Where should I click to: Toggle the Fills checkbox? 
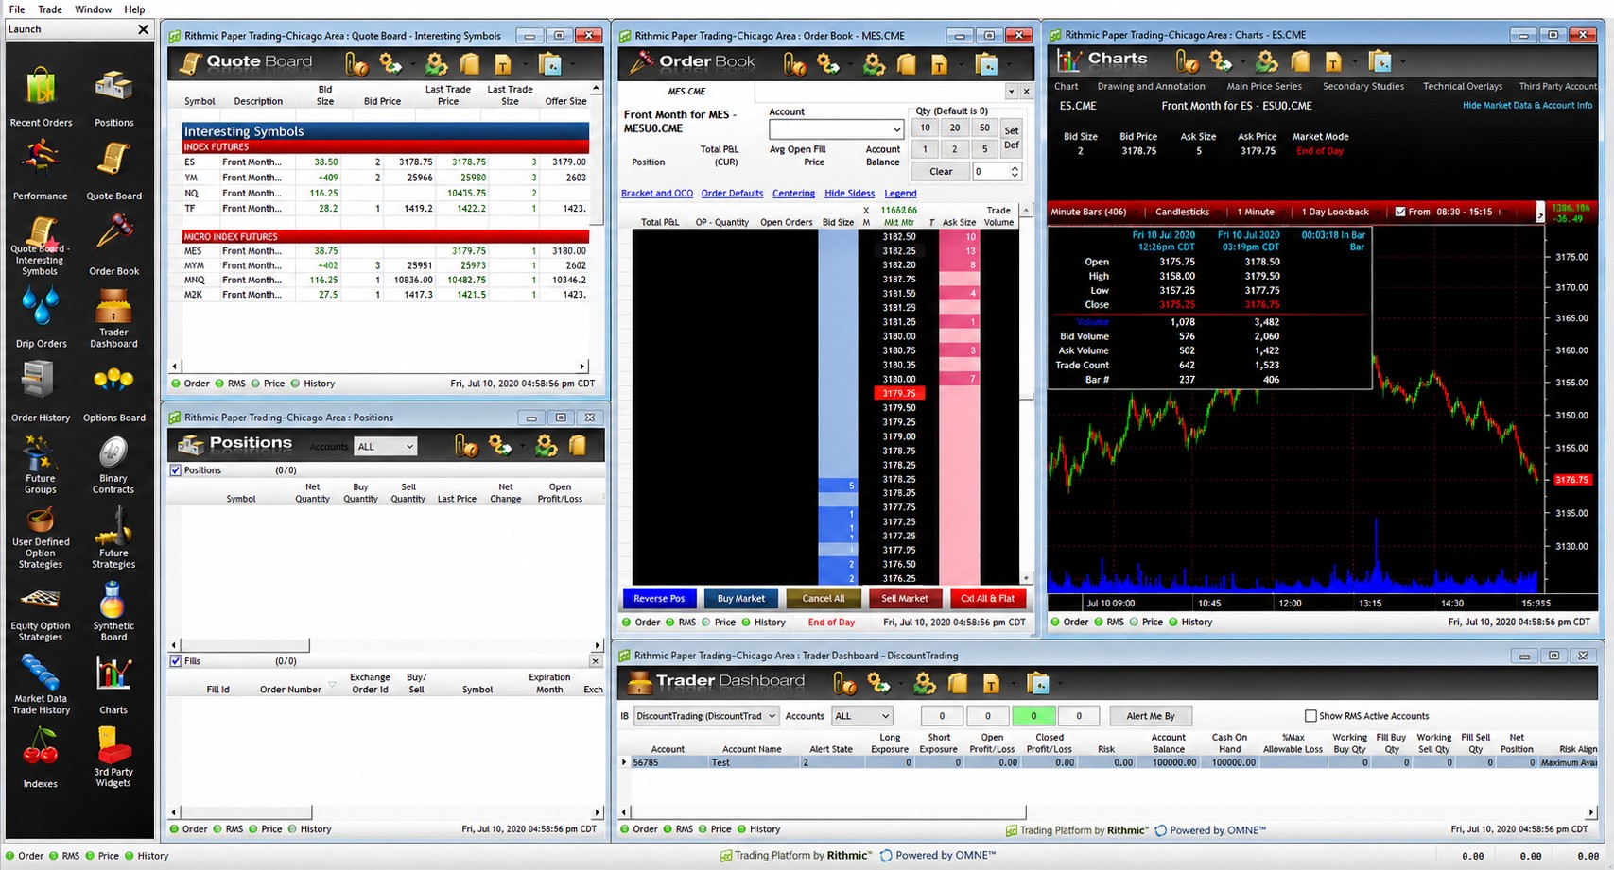pyautogui.click(x=175, y=661)
